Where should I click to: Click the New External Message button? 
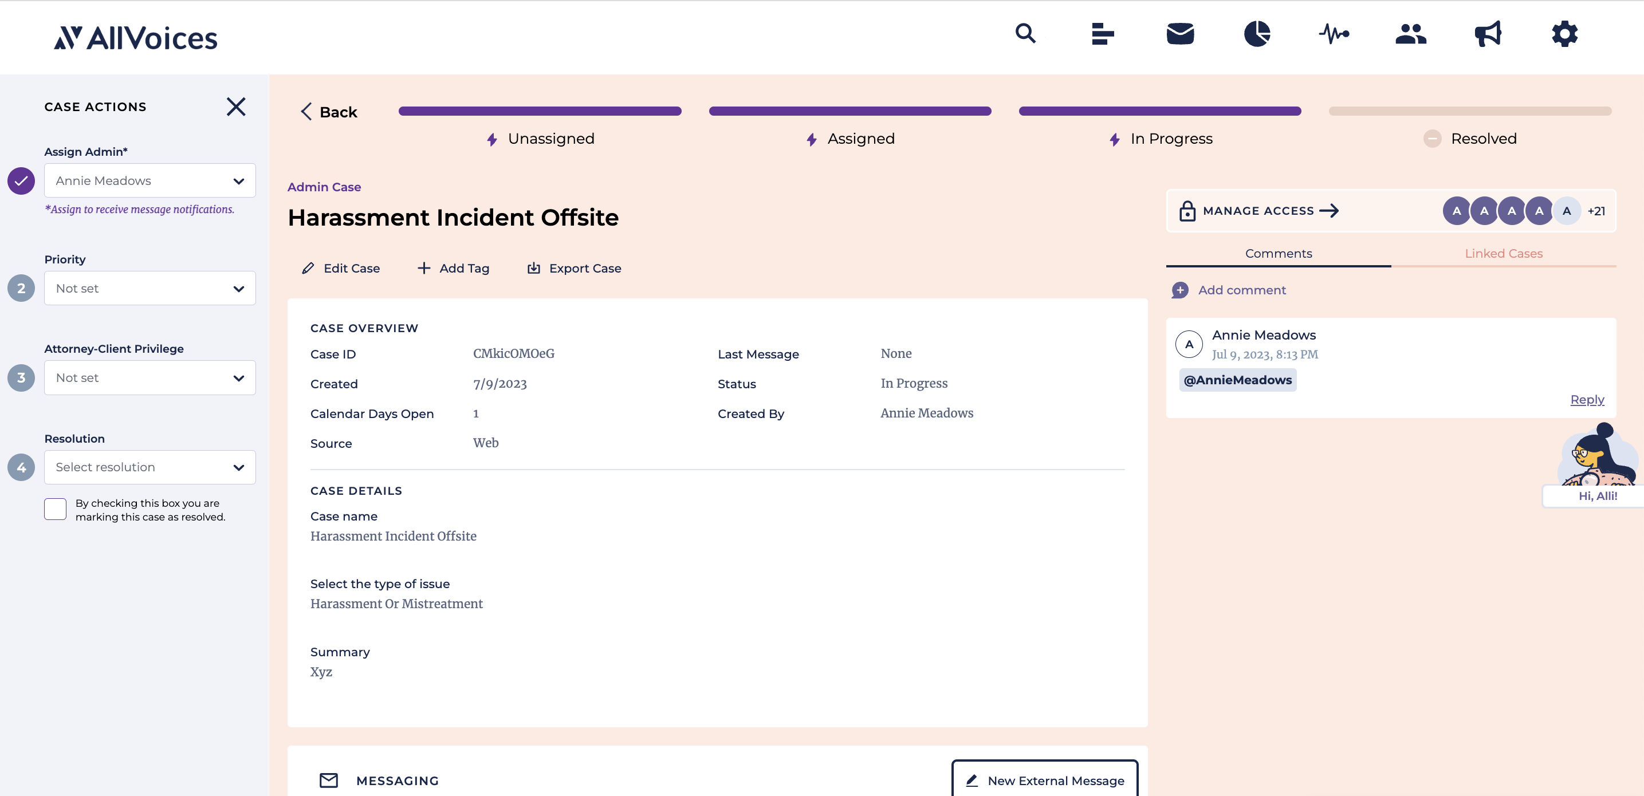(x=1044, y=779)
